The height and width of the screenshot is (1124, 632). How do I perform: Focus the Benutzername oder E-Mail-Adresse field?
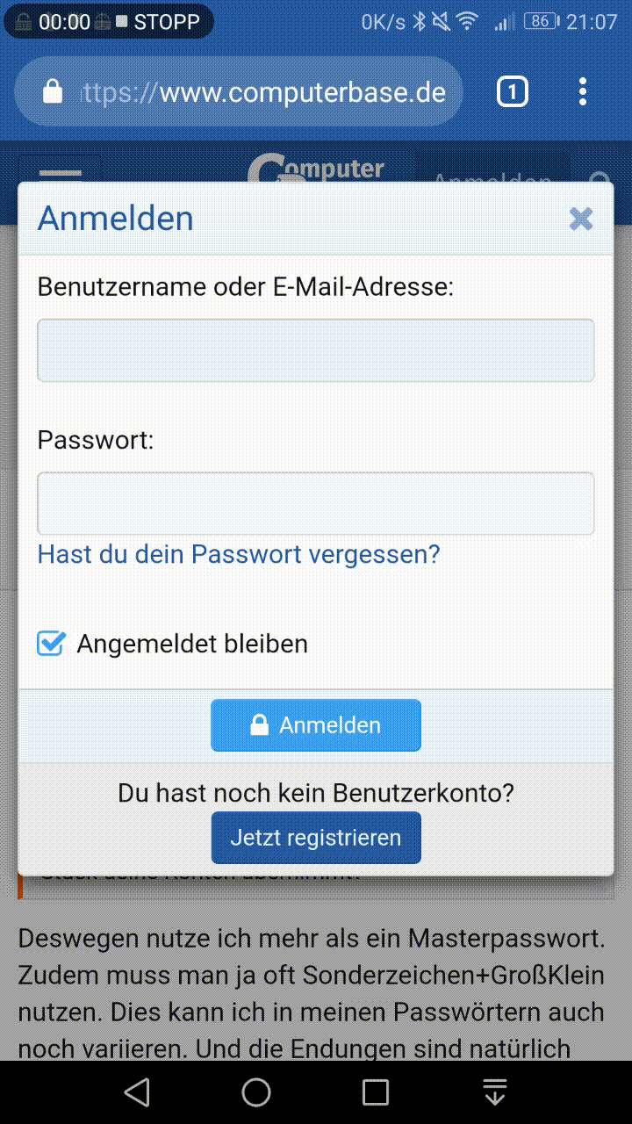pyautogui.click(x=316, y=350)
